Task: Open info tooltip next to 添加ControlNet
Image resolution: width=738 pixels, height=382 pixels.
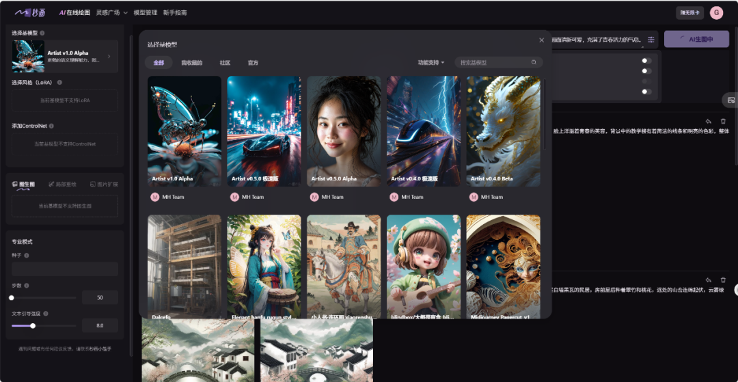Action: pos(51,126)
